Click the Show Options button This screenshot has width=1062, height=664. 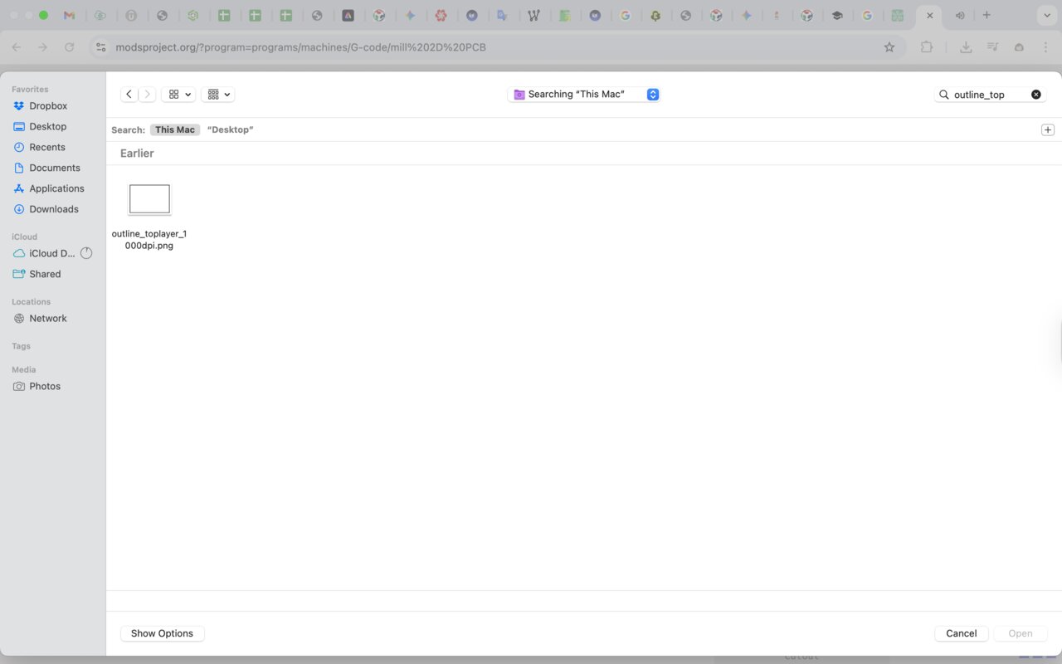(163, 633)
